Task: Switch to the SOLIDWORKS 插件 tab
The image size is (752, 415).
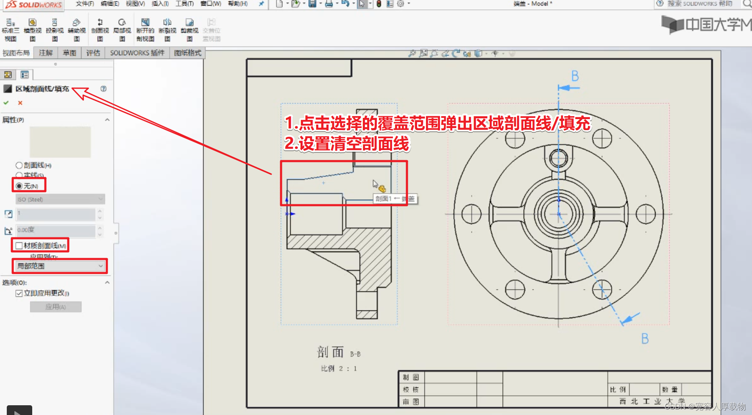Action: [x=137, y=53]
